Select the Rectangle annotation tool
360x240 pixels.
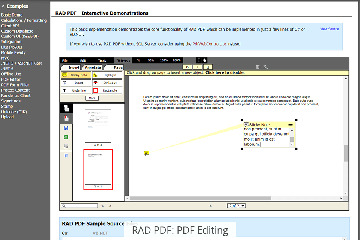107,90
